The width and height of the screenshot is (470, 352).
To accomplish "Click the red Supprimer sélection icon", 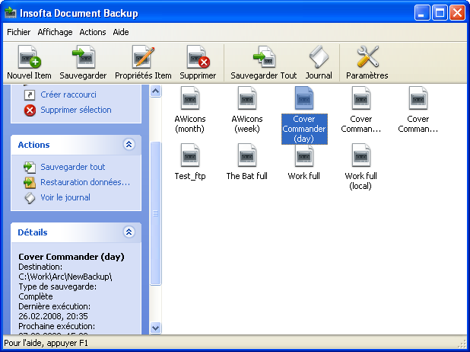I will (30, 110).
